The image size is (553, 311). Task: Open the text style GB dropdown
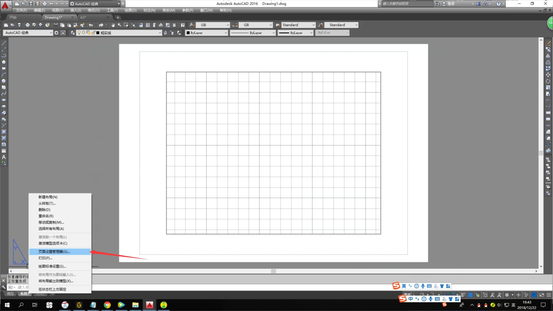[x=213, y=25]
